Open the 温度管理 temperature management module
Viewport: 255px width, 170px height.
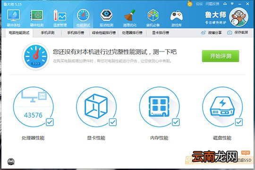coord(60,18)
